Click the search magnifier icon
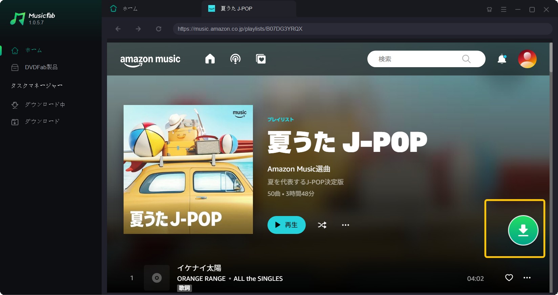The width and height of the screenshot is (558, 295). click(466, 59)
